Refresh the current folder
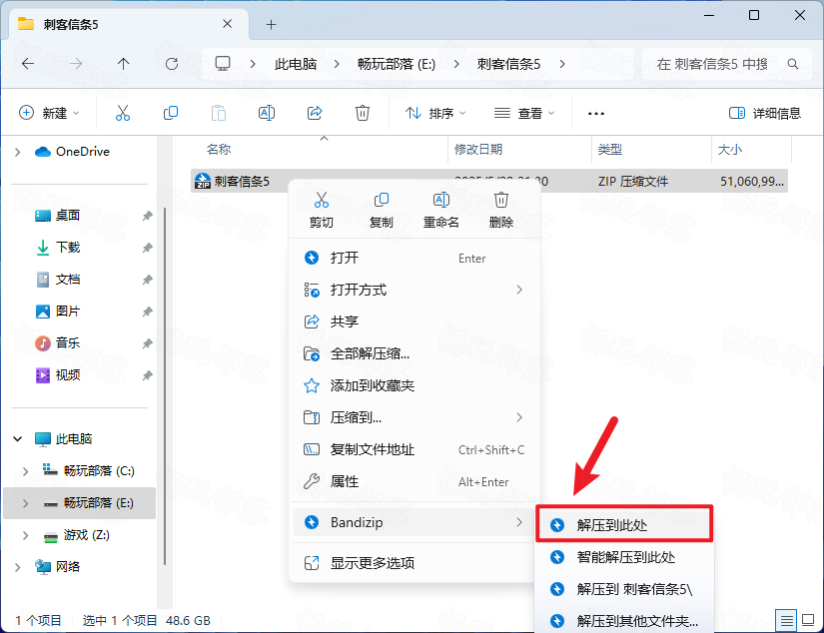824x633 pixels. [x=172, y=64]
